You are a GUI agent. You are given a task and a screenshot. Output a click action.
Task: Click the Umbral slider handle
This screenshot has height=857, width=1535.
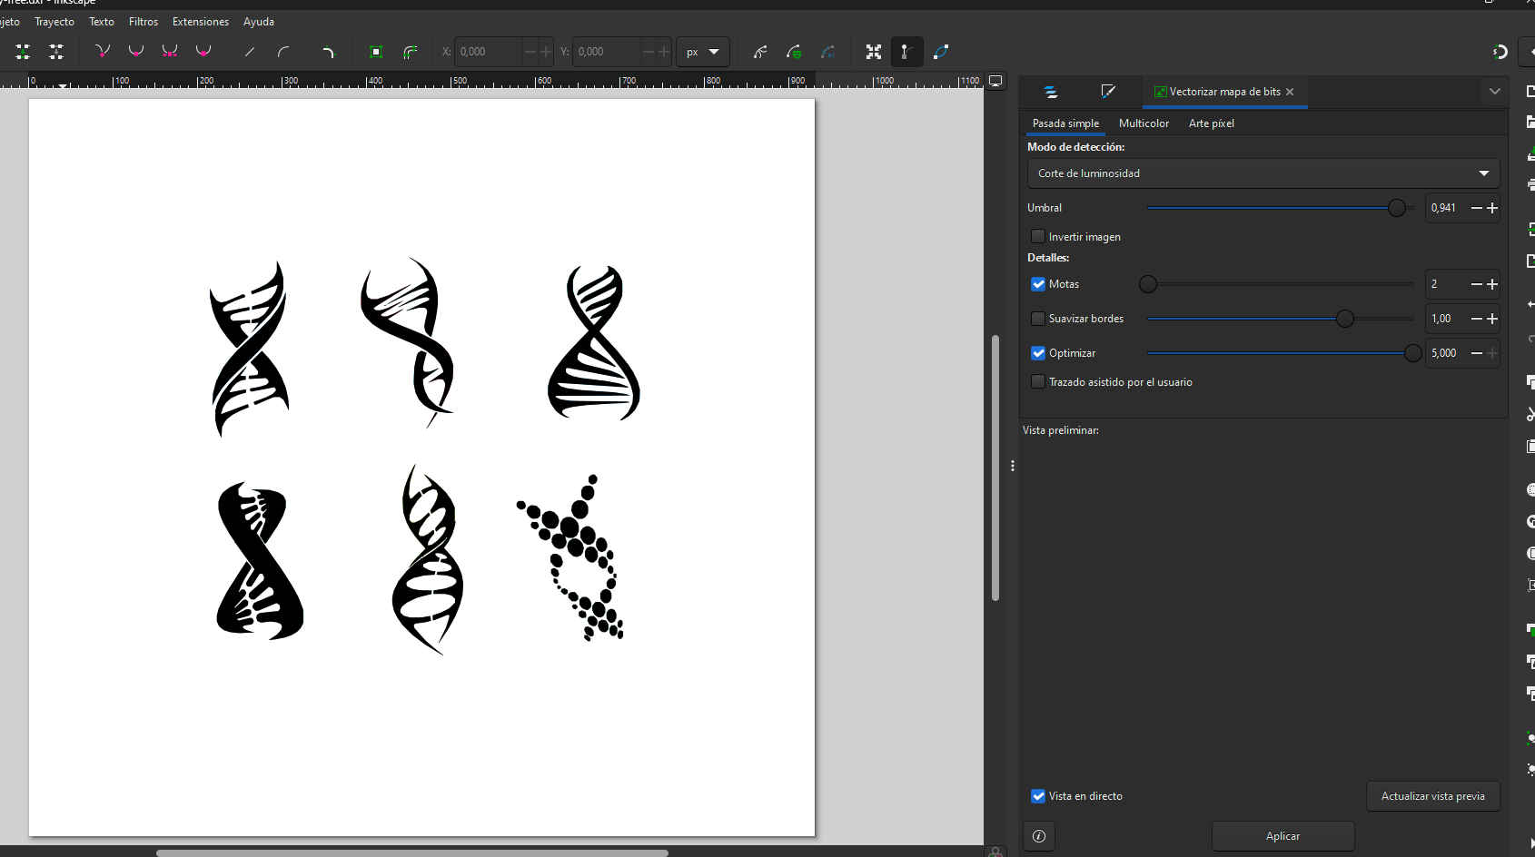(1397, 208)
